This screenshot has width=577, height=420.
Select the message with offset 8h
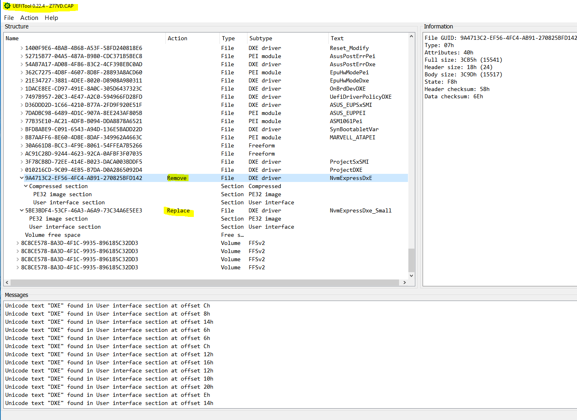pyautogui.click(x=108, y=314)
